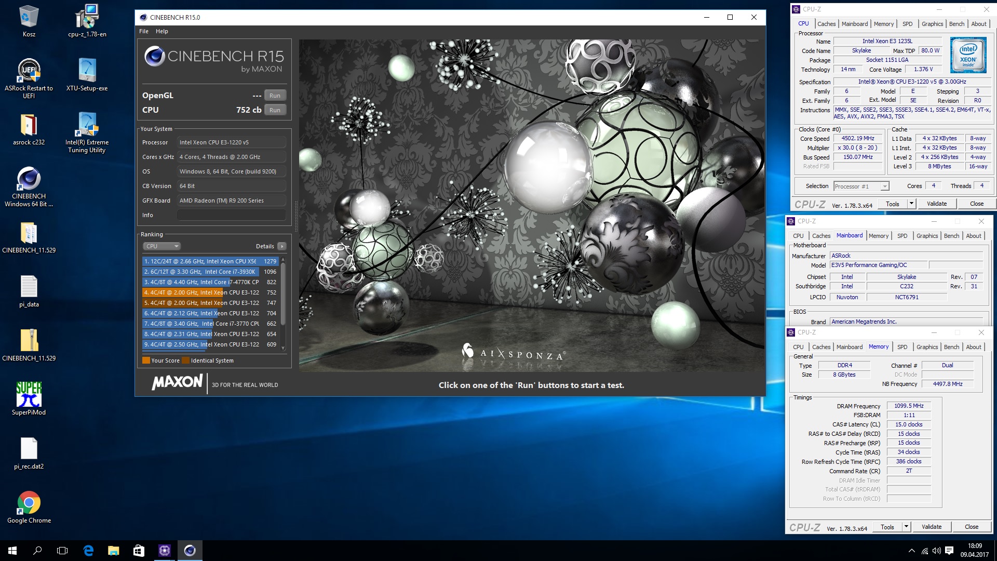The height and width of the screenshot is (561, 997).
Task: Launch Google Chrome from the desktop
Action: click(29, 507)
